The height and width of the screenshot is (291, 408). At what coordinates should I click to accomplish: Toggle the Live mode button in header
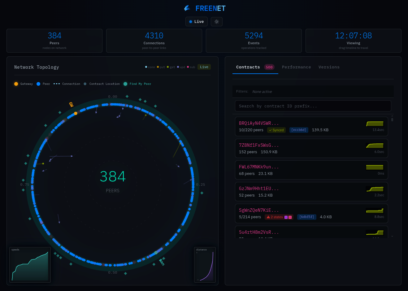click(x=197, y=22)
